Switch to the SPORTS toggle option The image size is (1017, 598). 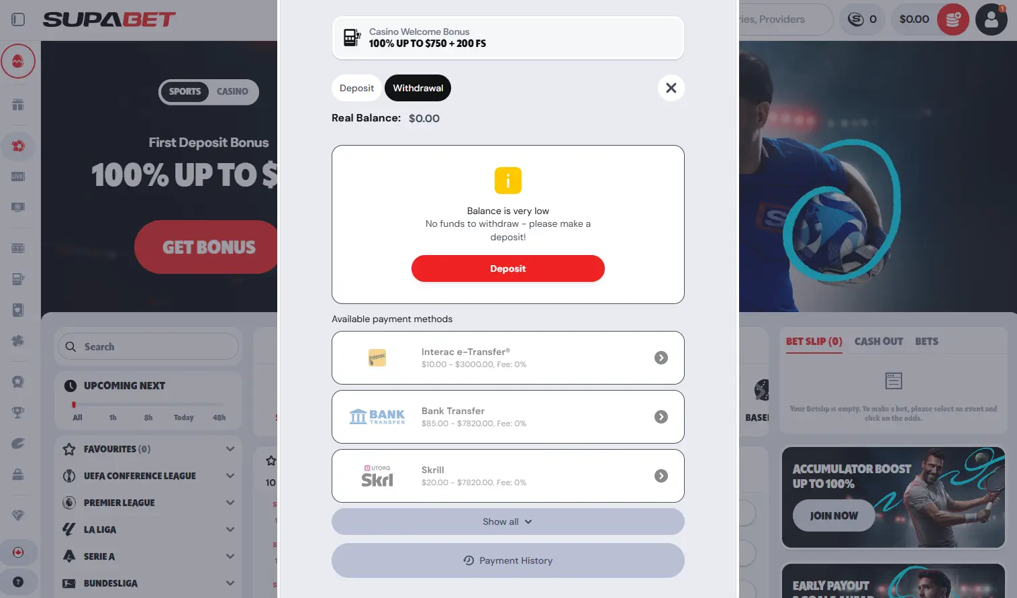coord(185,92)
